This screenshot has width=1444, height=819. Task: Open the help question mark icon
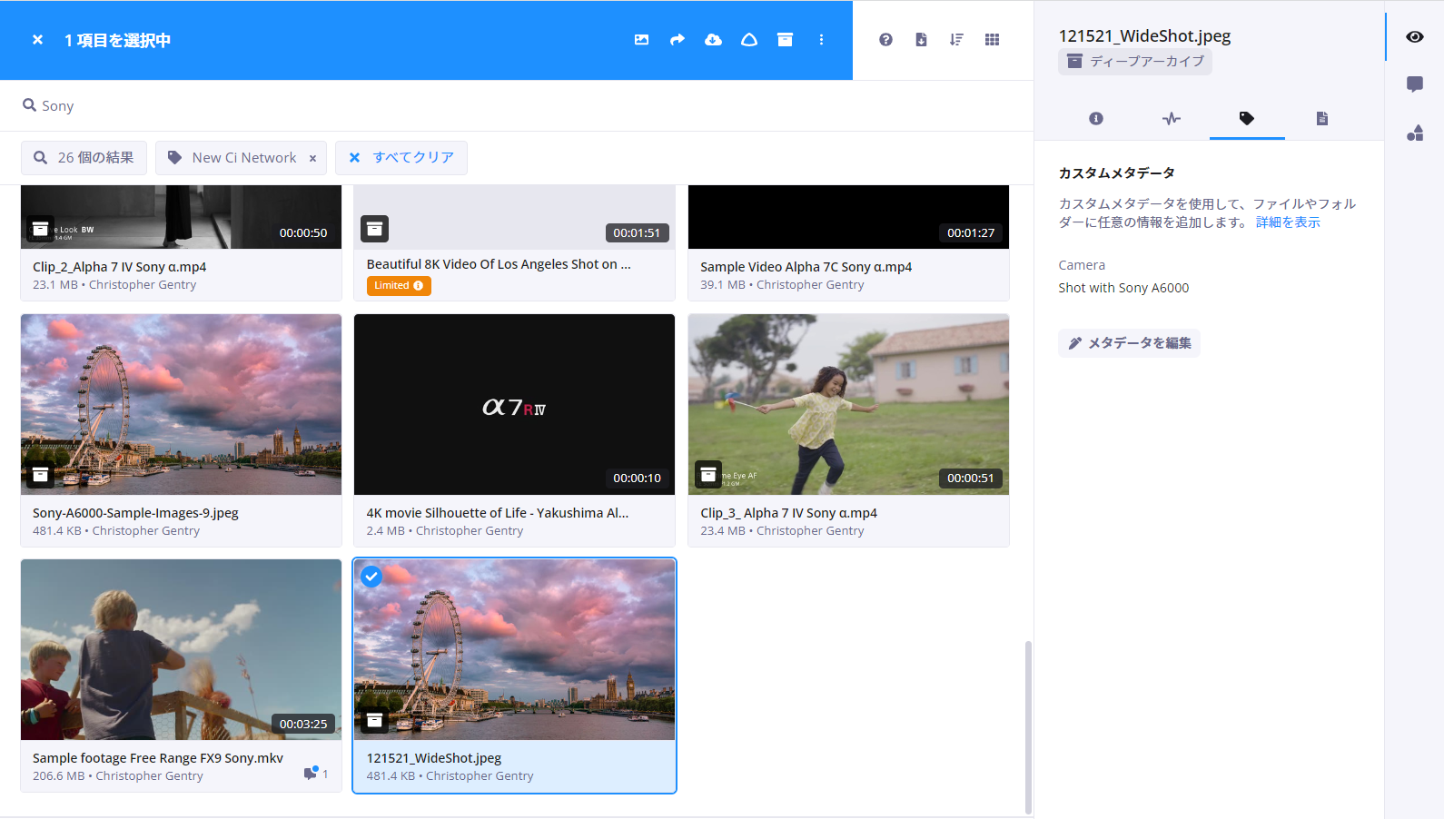point(885,40)
